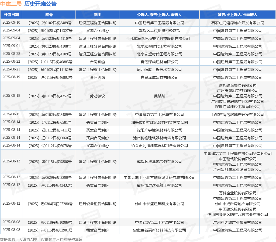276x242 pixels.
Task: Click plaintiff 佛山市长盛建筑科技有限公司
Action: click(x=160, y=204)
